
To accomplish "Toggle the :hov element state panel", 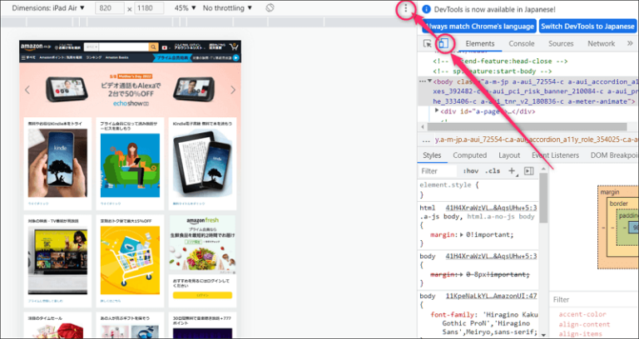I will (x=471, y=171).
